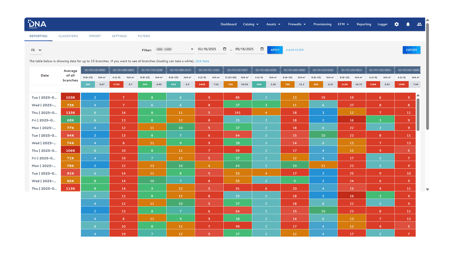Expand the Catalog dropdown menu
This screenshot has width=454, height=255.
251,24
